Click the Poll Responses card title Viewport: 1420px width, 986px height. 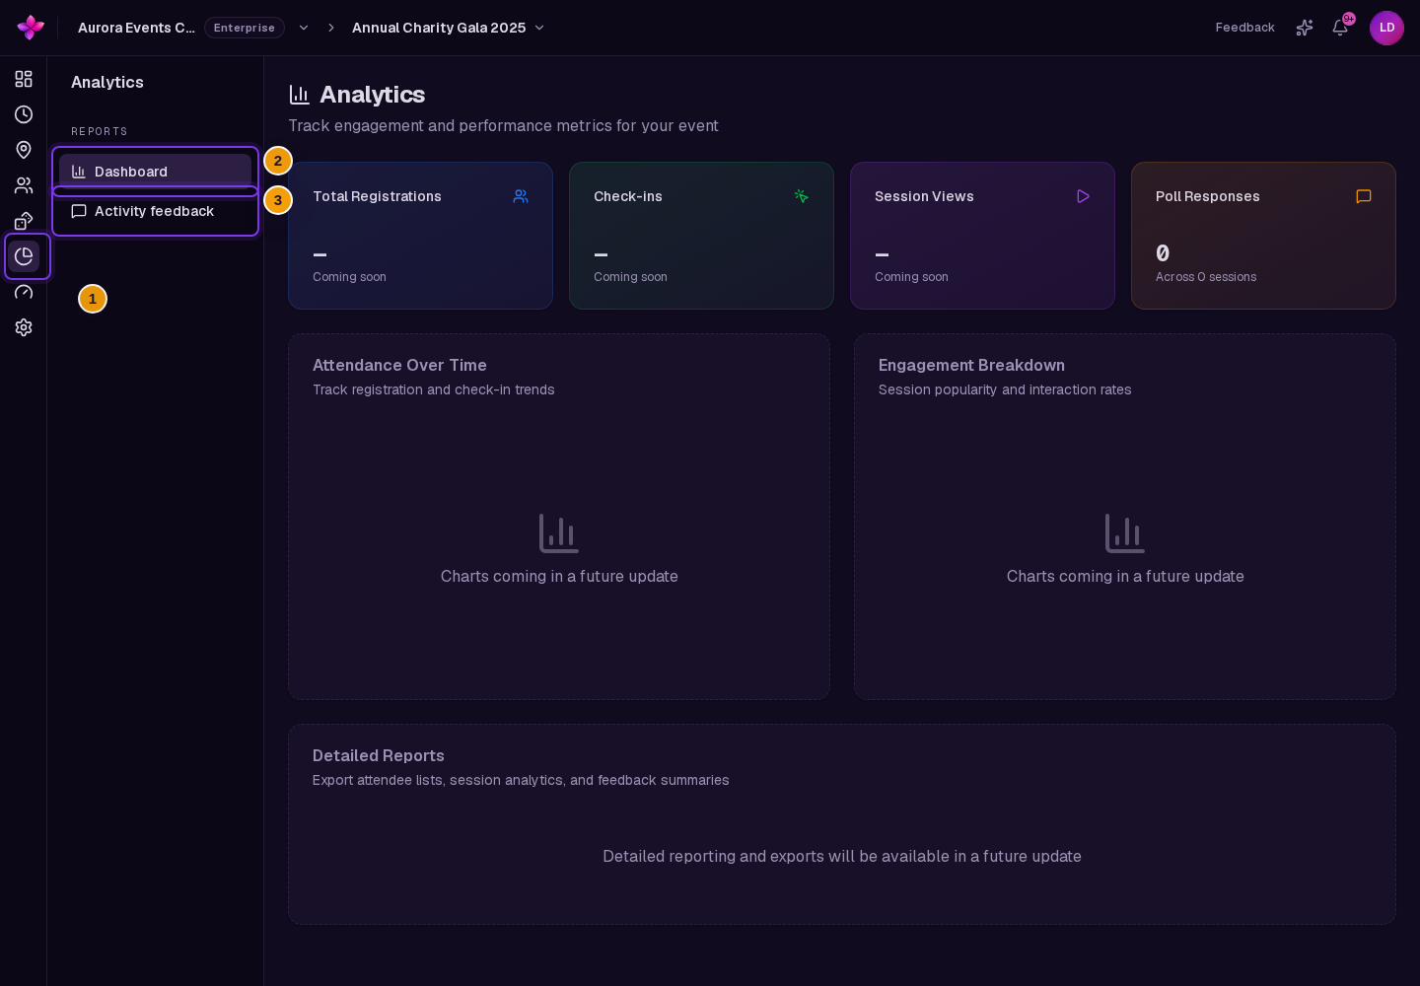coord(1208,196)
